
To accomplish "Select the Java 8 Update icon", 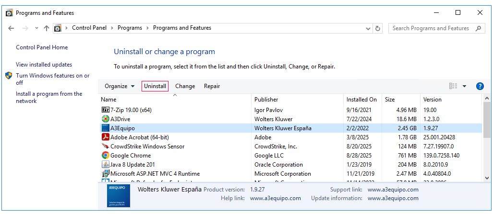I will [105, 165].
